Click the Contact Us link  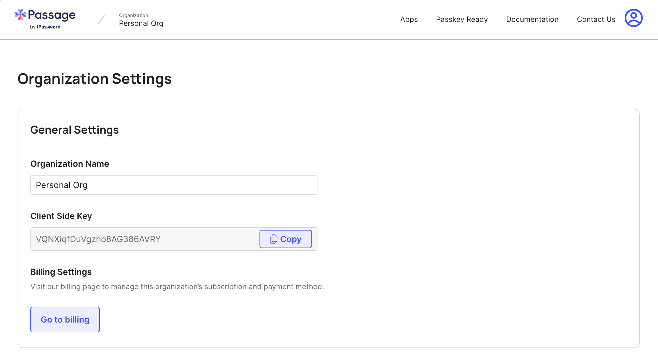(x=596, y=19)
